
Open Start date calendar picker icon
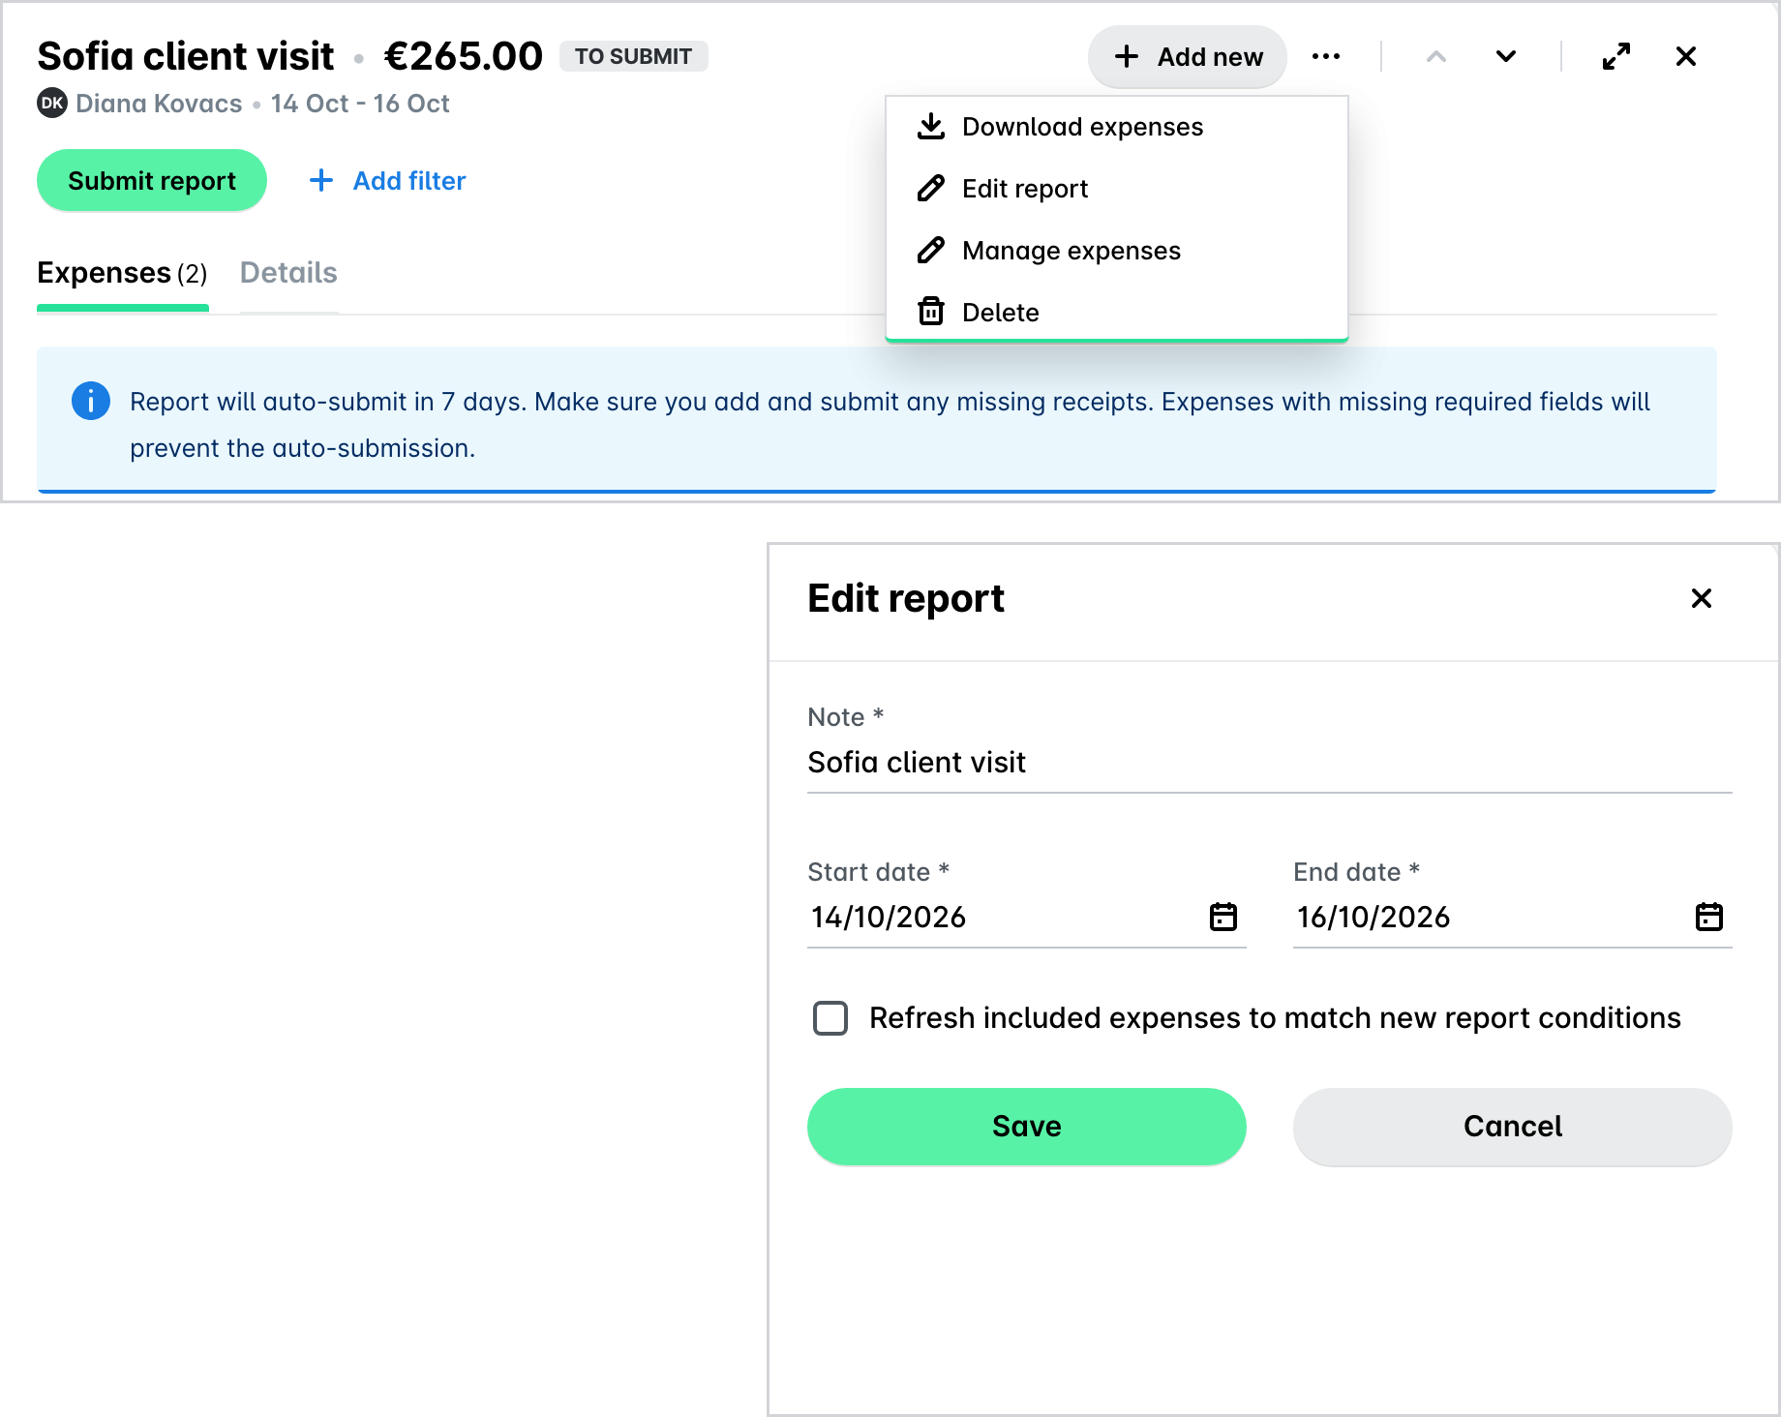click(1223, 917)
